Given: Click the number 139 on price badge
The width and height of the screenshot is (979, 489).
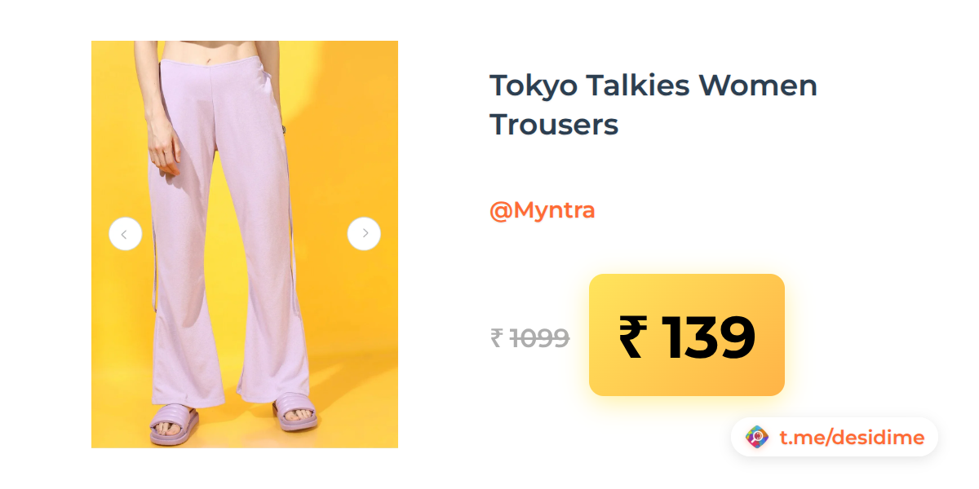Looking at the screenshot, I should click(x=708, y=337).
